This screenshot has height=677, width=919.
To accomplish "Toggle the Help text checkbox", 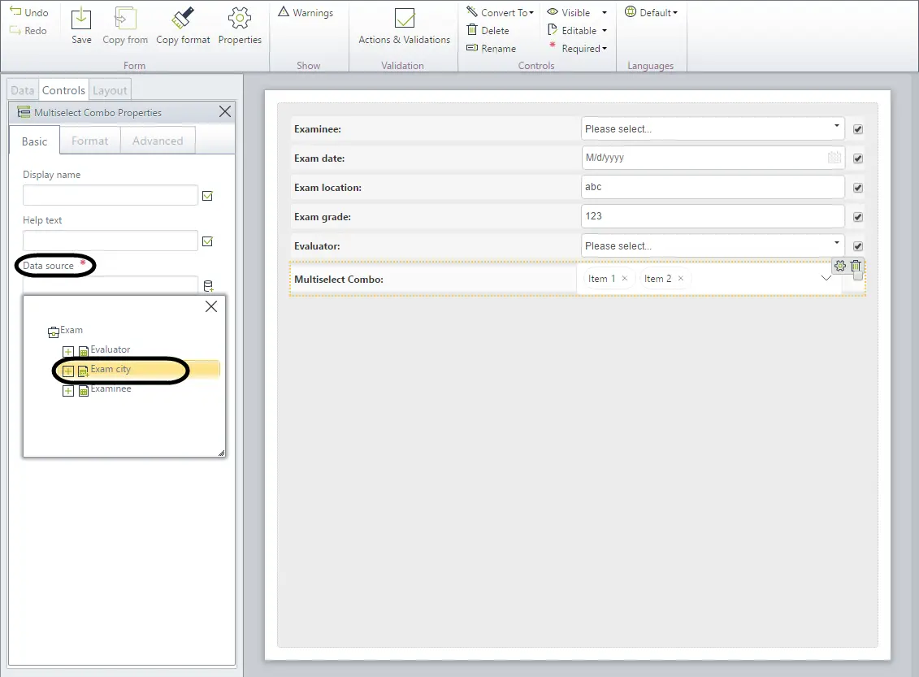I will 207,241.
